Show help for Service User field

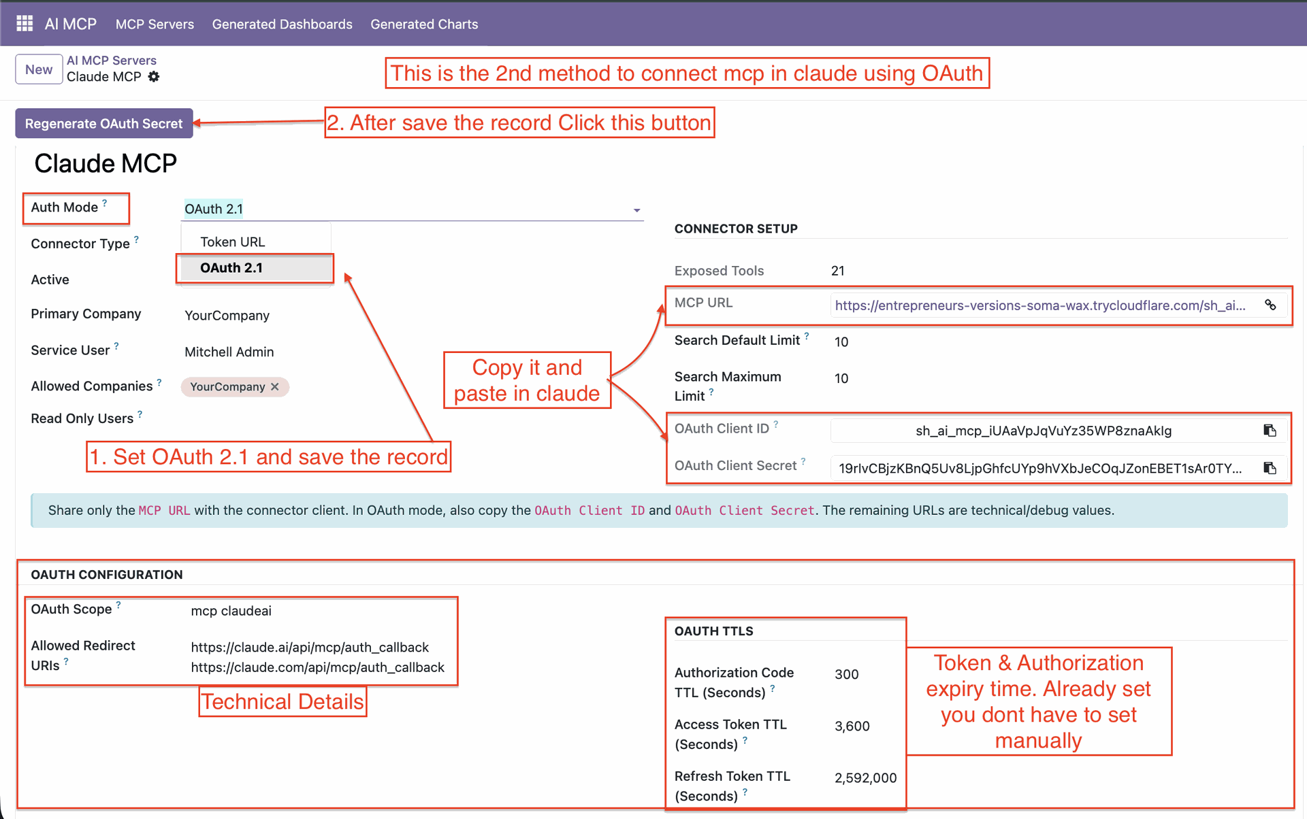click(116, 346)
